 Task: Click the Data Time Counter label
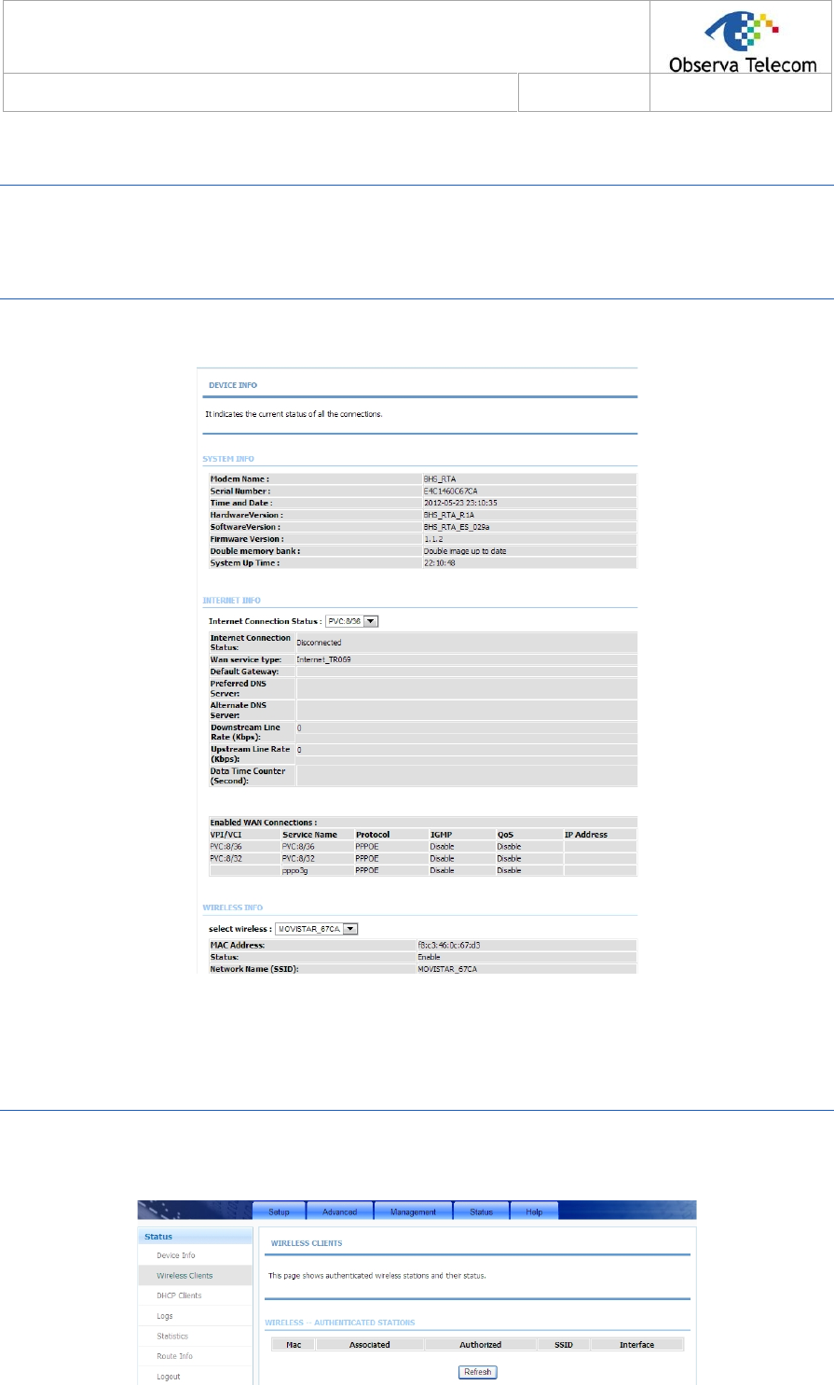(x=248, y=776)
